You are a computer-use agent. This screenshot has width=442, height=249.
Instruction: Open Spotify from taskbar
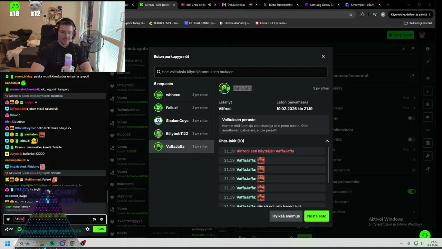52,243
